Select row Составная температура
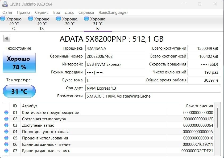224x158 pixels. pyautogui.click(x=109, y=119)
